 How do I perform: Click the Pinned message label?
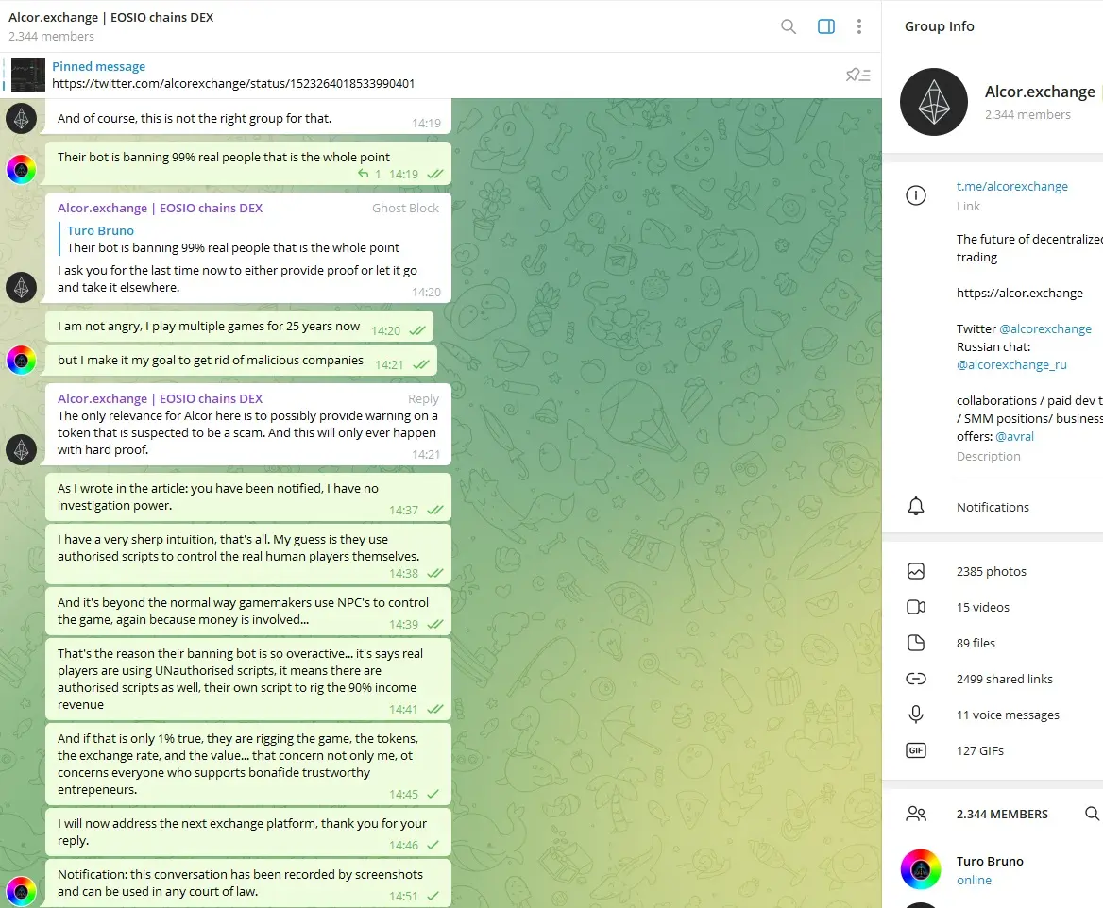[x=98, y=66]
